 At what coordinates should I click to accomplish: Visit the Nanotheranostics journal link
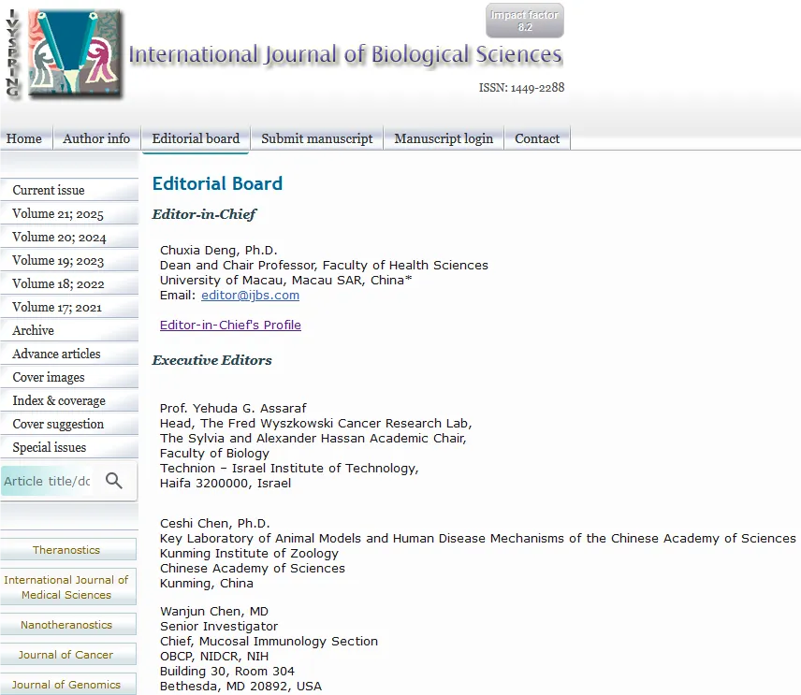click(x=66, y=625)
